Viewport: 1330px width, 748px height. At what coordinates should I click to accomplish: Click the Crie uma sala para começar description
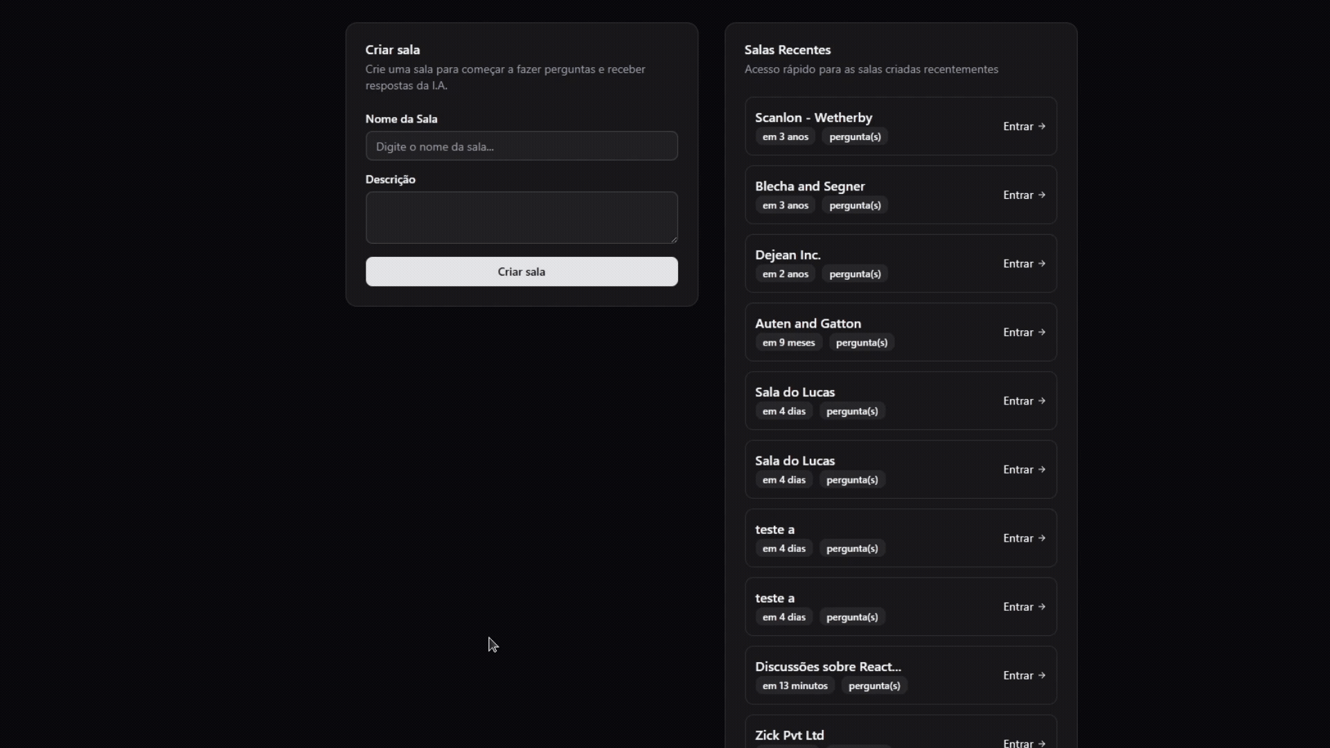(506, 78)
